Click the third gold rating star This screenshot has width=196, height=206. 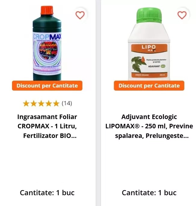point(41,103)
